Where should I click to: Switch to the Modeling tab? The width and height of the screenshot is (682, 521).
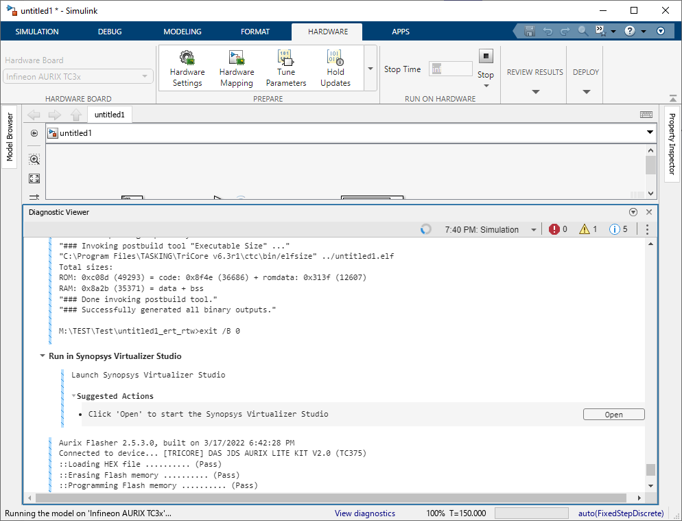coord(183,32)
